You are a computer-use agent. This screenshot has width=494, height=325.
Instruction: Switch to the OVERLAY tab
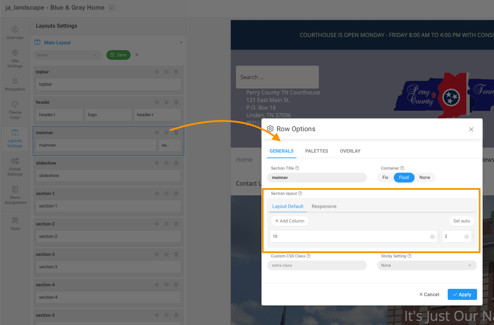point(350,151)
